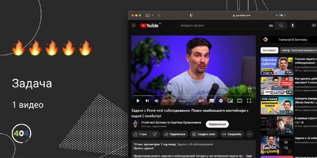Image resolution: width=317 pixels, height=158 pixels.
Task: Select the Автор: Front-end Science chip
Action: [298, 51]
